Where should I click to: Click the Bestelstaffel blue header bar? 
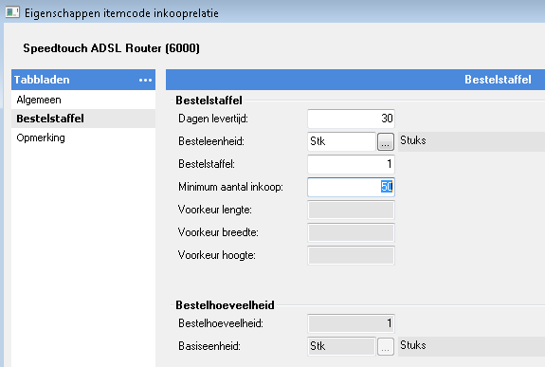[355, 80]
